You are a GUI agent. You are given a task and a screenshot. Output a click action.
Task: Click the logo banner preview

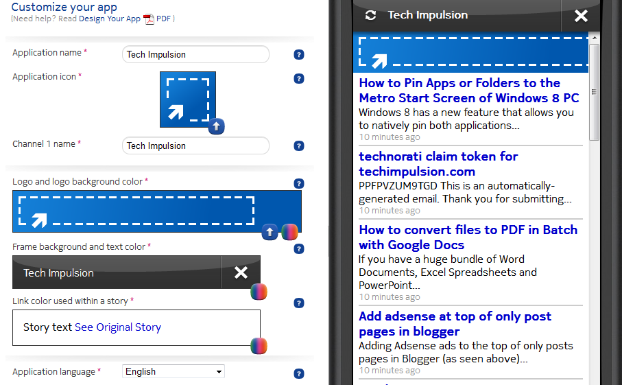click(x=156, y=211)
